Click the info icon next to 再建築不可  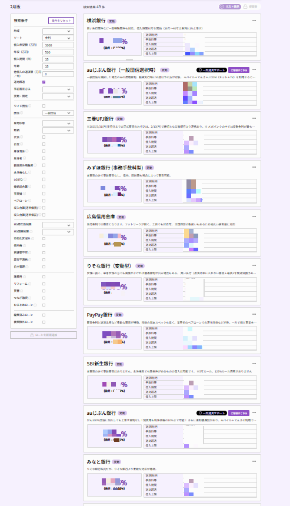tap(29, 252)
